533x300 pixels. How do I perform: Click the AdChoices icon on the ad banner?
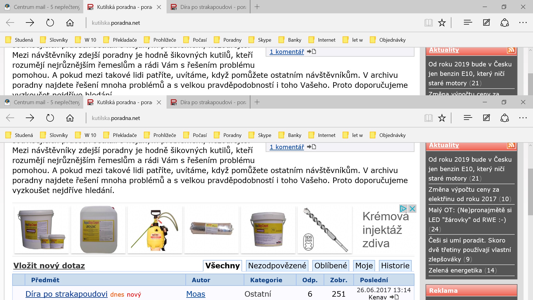pos(403,209)
